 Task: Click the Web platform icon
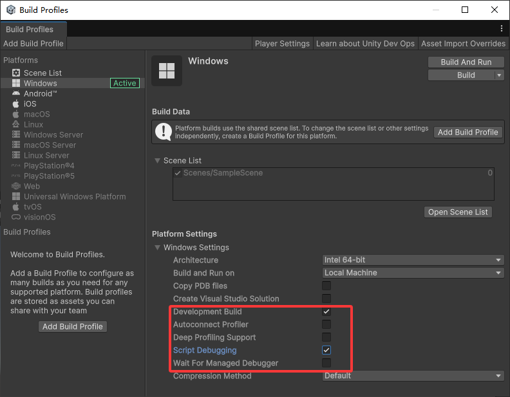(16, 186)
